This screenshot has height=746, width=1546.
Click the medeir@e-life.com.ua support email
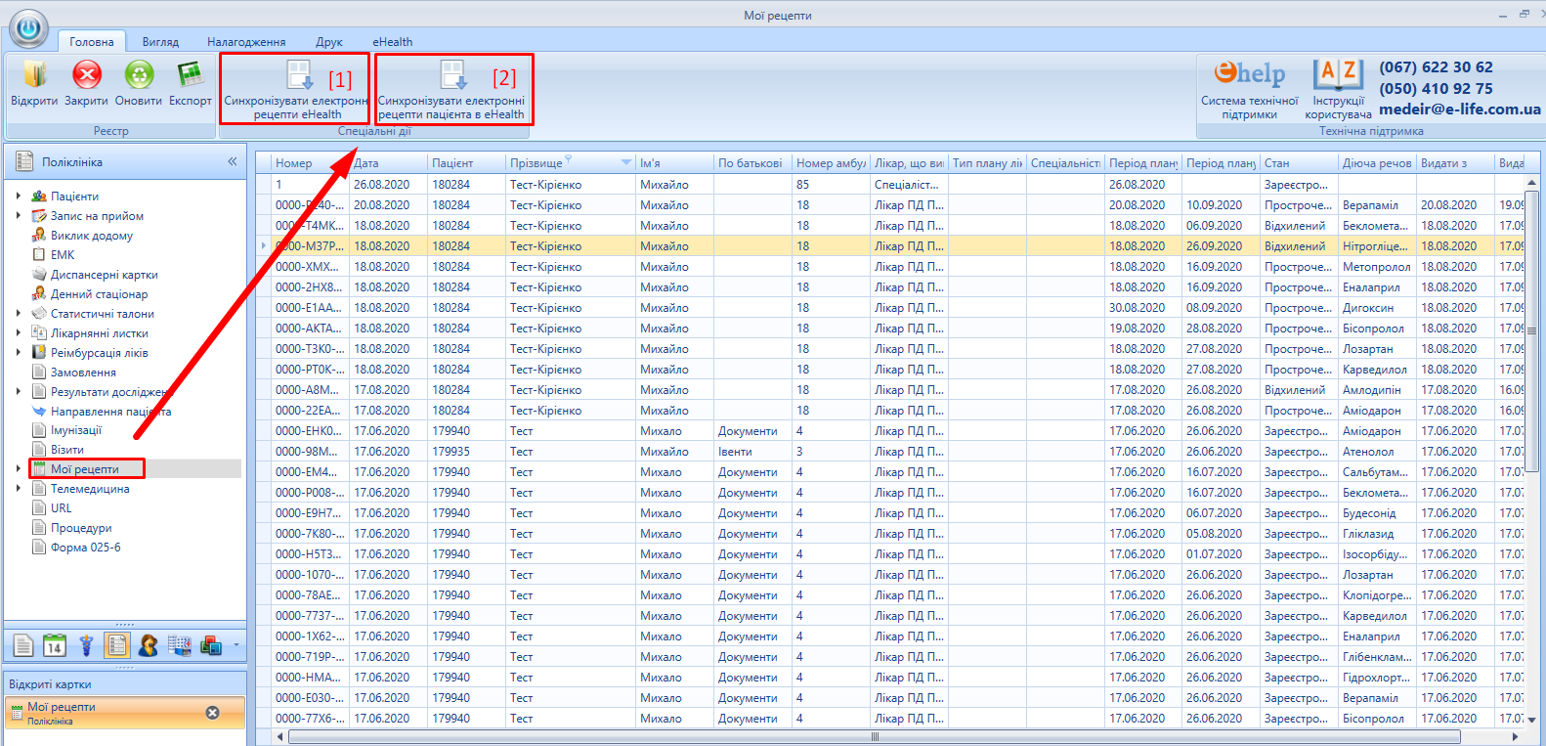pos(1459,110)
